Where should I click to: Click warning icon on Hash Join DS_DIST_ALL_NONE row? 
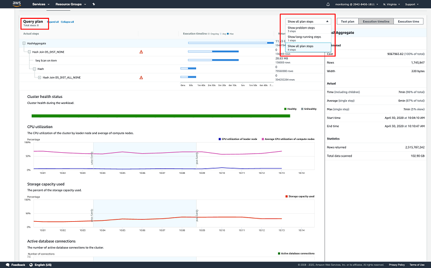(141, 77)
